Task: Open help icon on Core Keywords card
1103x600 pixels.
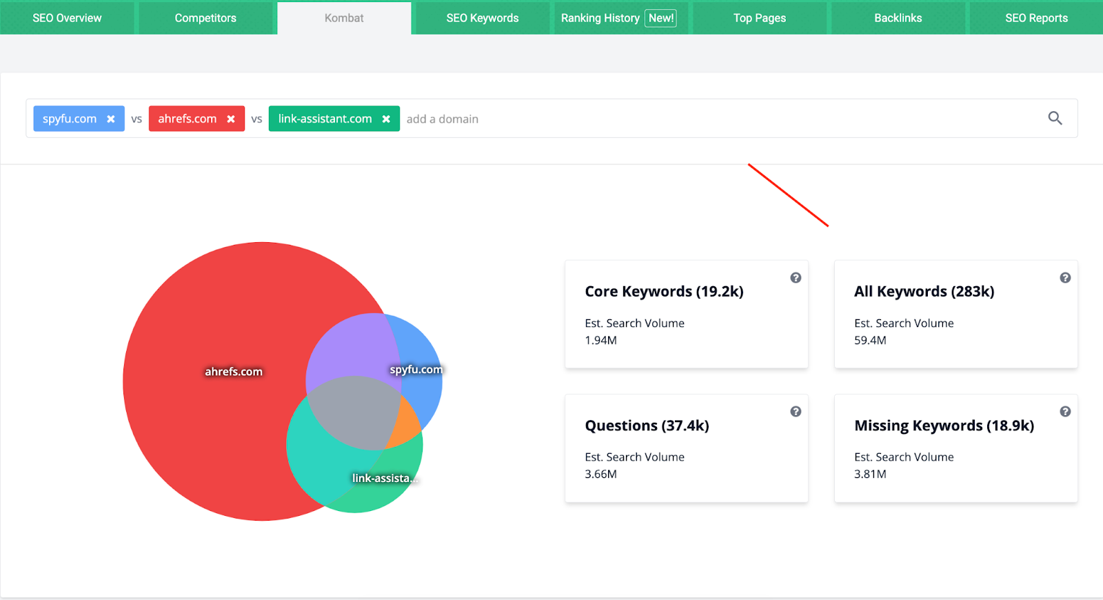Action: point(796,277)
